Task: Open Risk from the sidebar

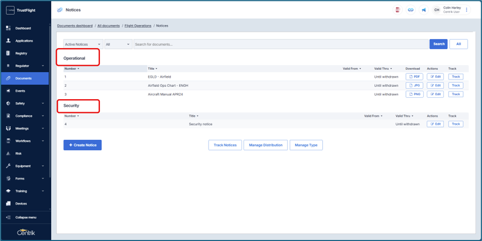Action: point(18,153)
